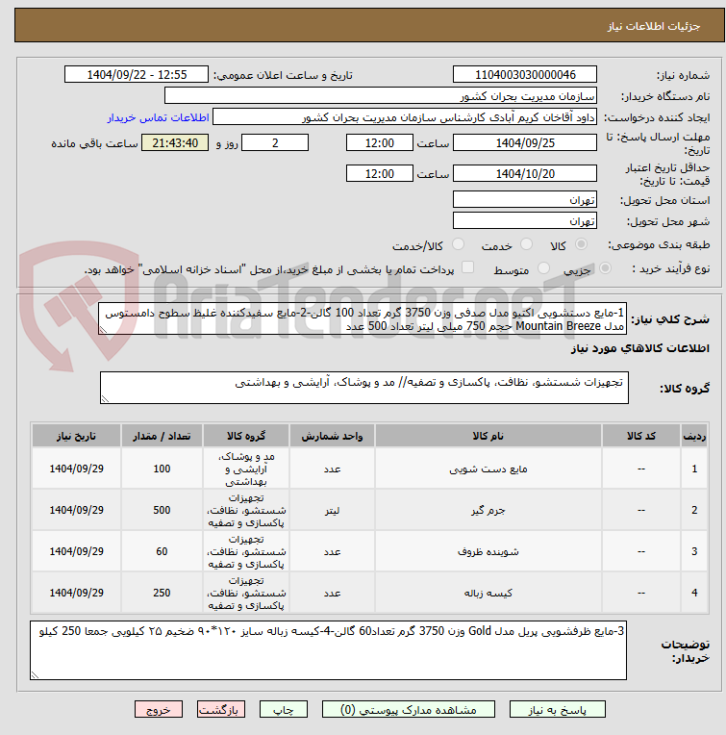
Task: Click the response deadline date 1404/09/25 field
Action: 525,142
